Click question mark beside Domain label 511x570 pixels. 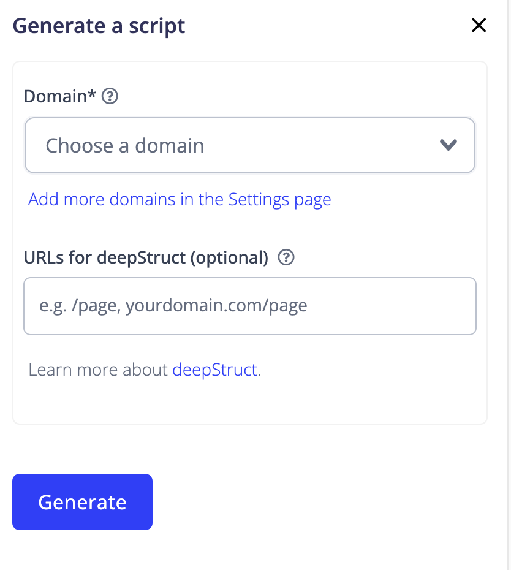pyautogui.click(x=110, y=96)
